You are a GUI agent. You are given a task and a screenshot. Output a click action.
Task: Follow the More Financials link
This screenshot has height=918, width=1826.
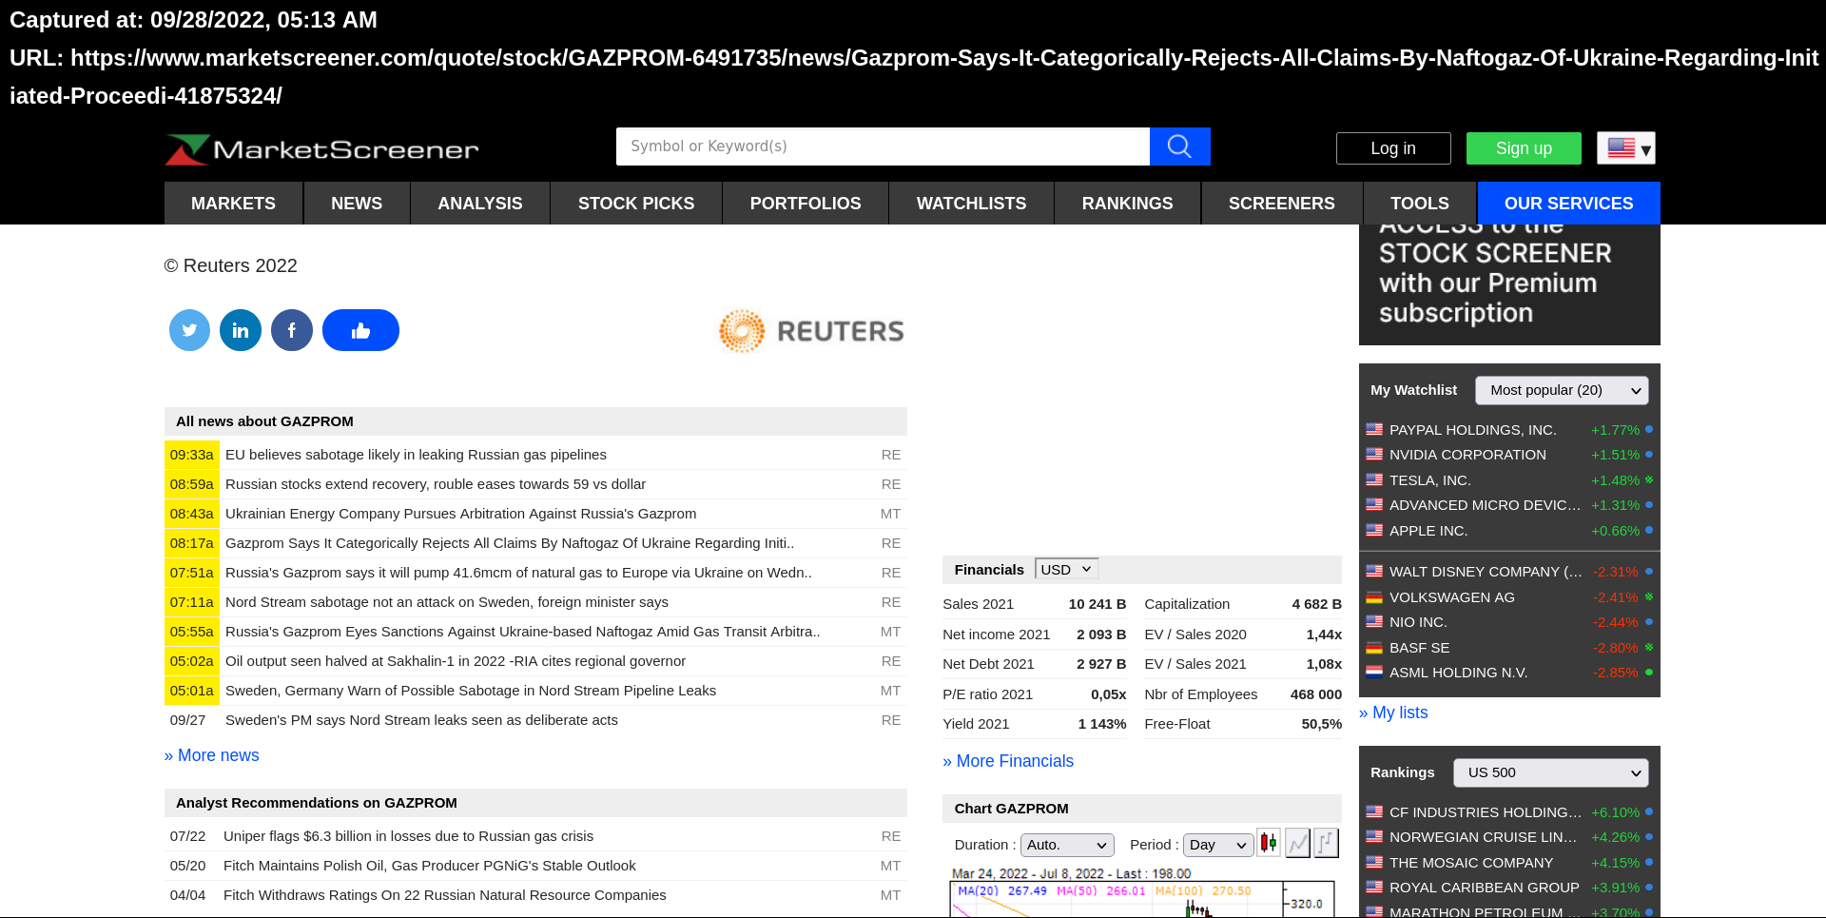[x=1008, y=761]
